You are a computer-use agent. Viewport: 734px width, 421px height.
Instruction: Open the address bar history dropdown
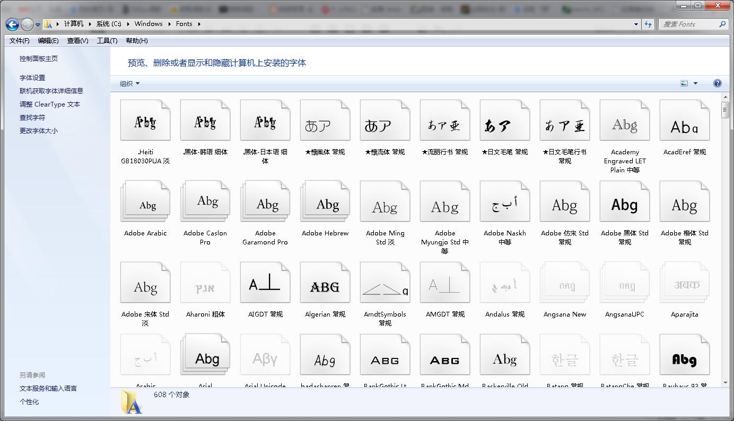636,24
